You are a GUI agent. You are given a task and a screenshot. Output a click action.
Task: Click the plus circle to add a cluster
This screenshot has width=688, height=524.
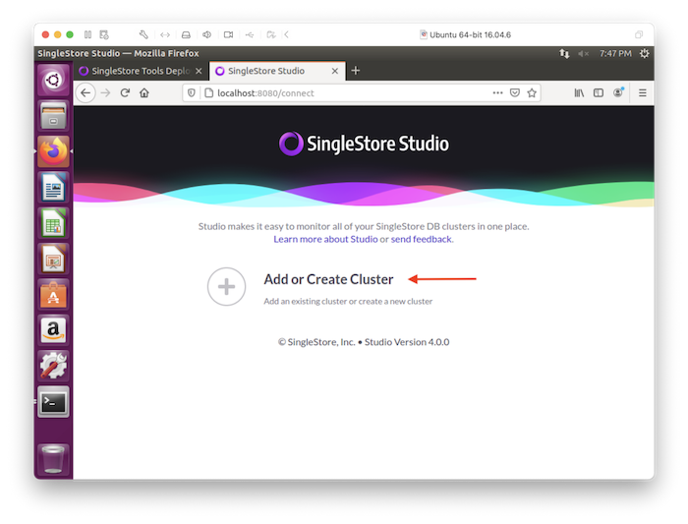(226, 286)
